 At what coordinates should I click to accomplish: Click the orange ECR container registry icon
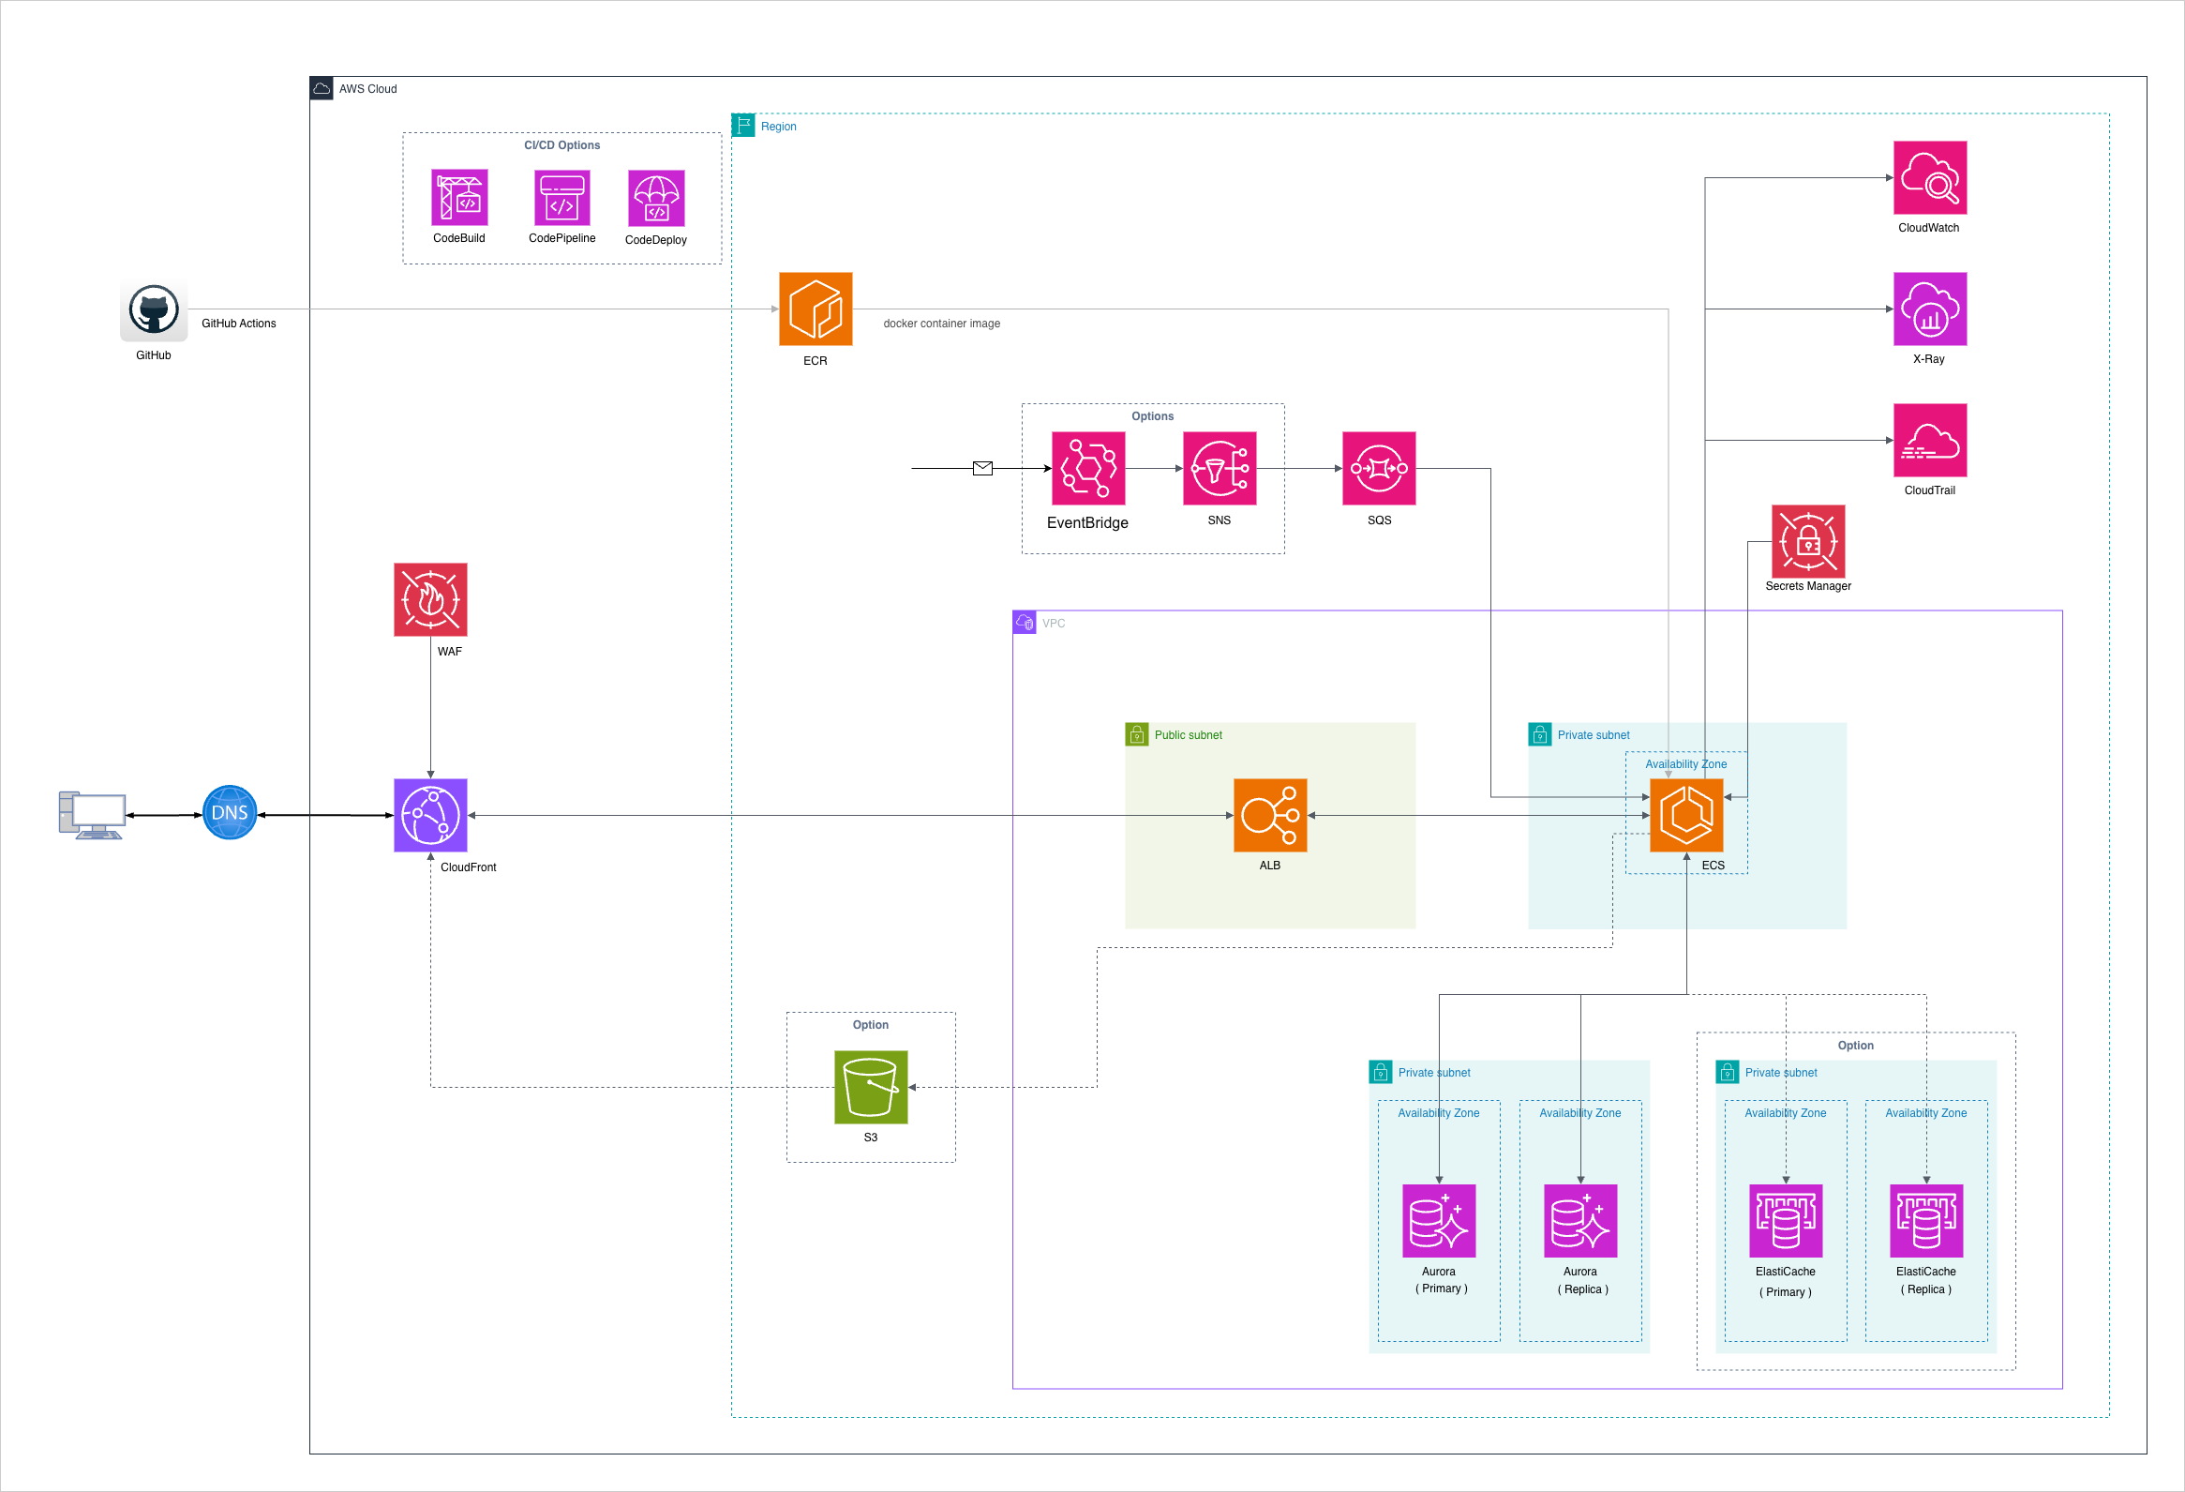[x=816, y=309]
